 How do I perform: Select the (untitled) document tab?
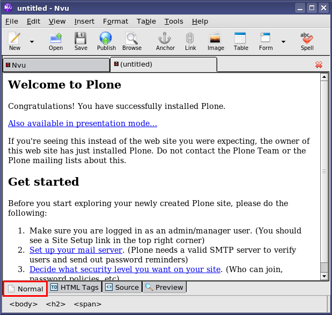[x=164, y=64]
